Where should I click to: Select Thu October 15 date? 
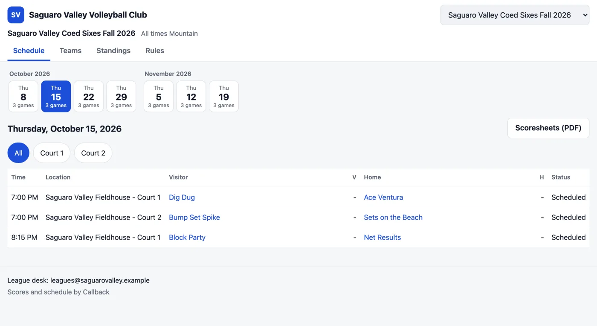tap(56, 97)
